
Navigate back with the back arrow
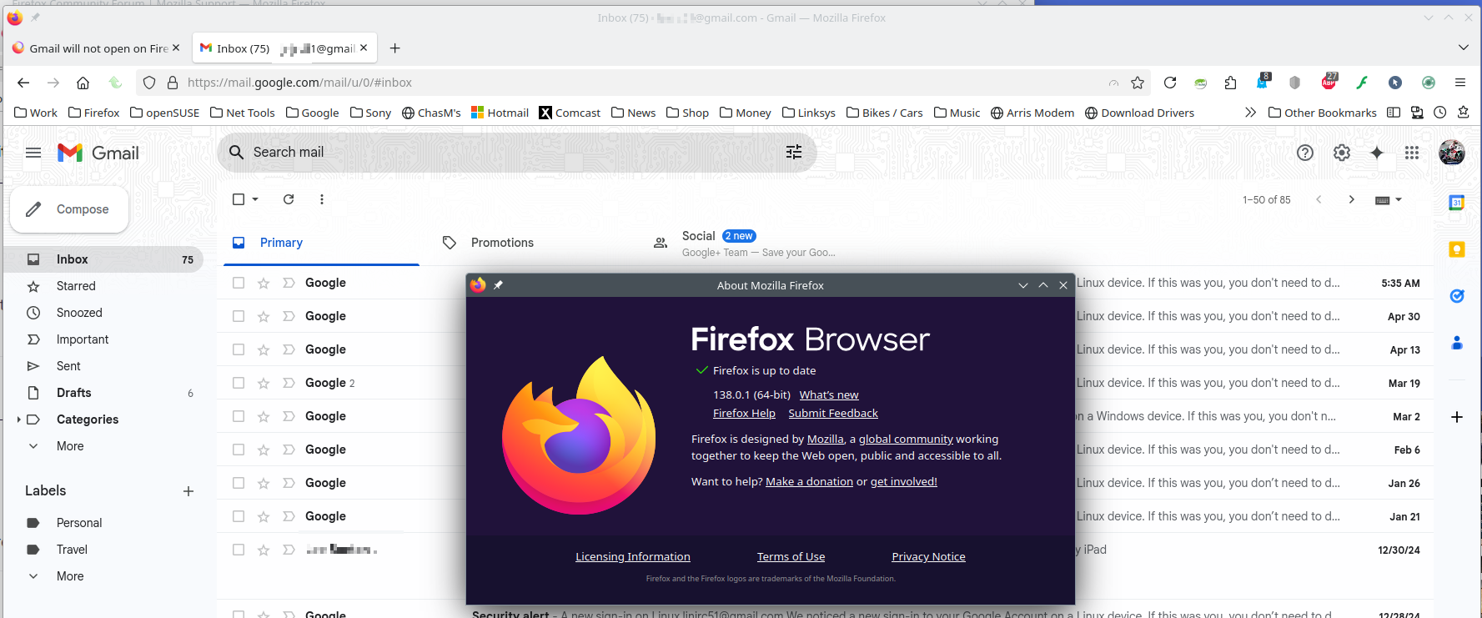[23, 83]
